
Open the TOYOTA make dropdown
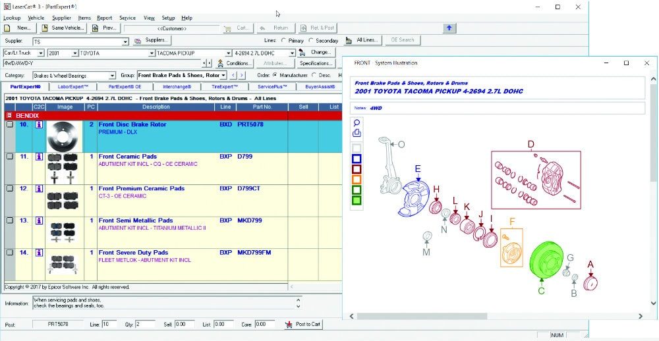(152, 53)
